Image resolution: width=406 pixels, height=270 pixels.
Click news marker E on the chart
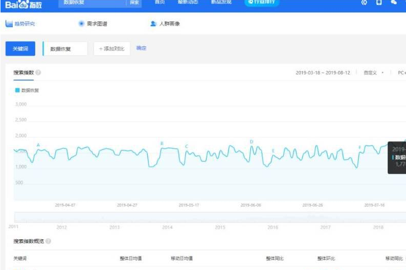coord(273,151)
